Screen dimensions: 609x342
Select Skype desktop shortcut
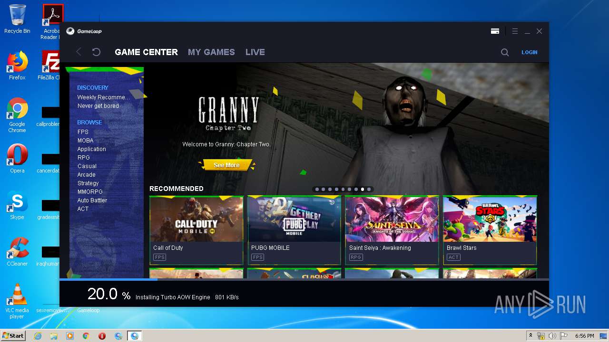point(17,205)
